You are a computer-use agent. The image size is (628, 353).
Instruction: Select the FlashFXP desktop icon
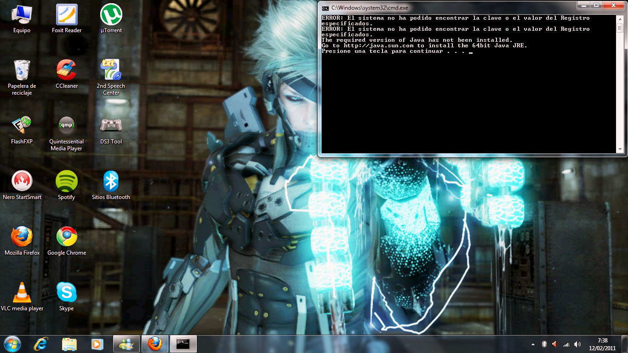click(22, 130)
